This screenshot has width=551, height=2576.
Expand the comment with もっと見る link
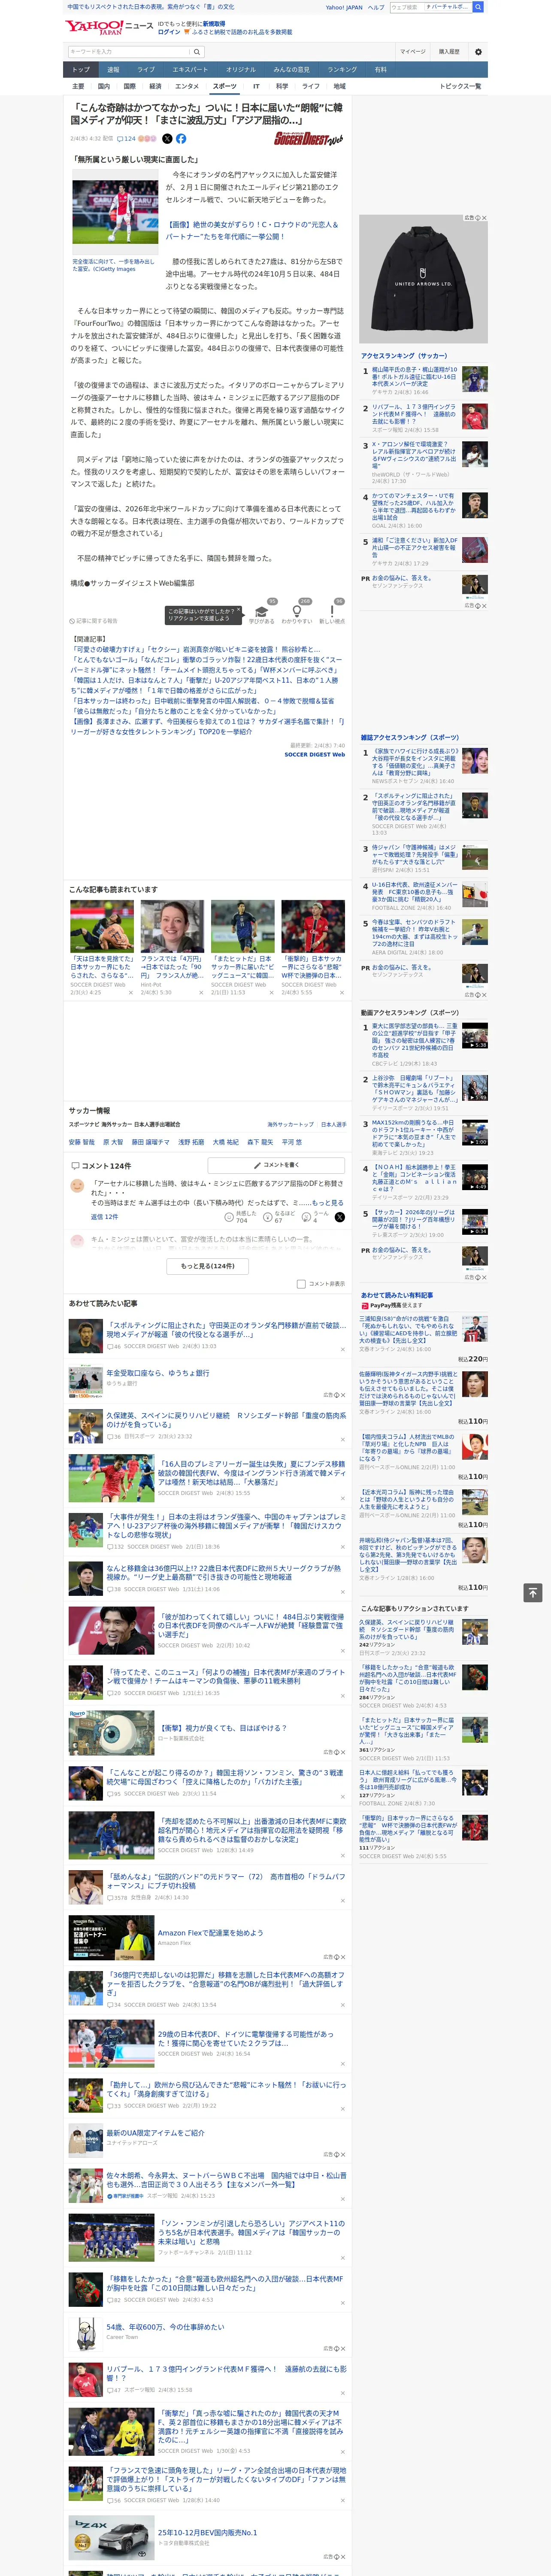[x=327, y=1203]
